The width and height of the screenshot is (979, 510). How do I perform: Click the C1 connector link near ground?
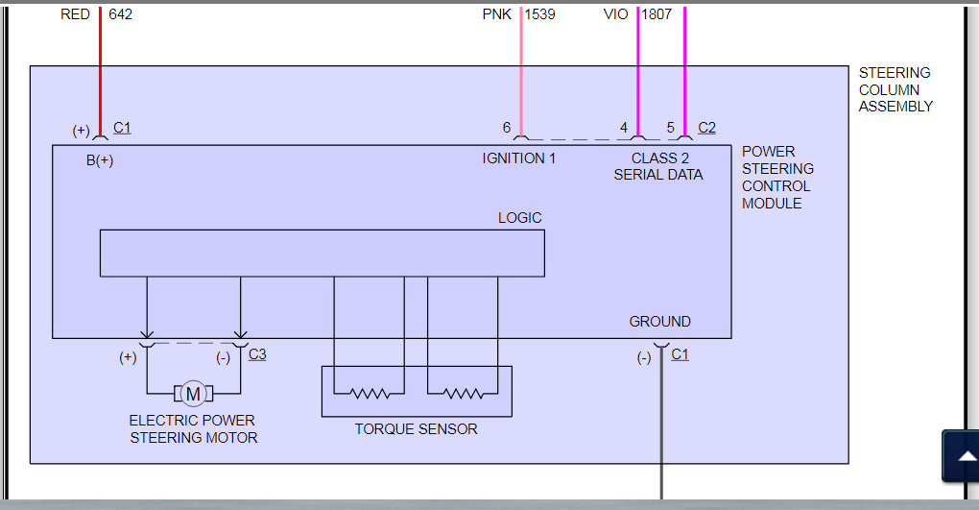click(680, 354)
